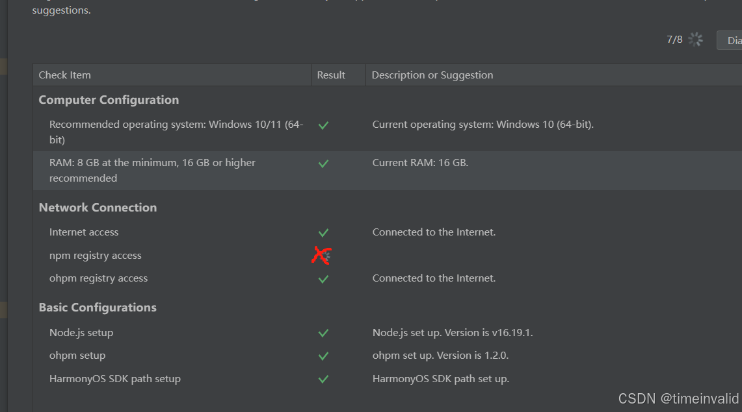Click the check for HarmonyOS SDK path setup
The image size is (742, 412).
[323, 379]
